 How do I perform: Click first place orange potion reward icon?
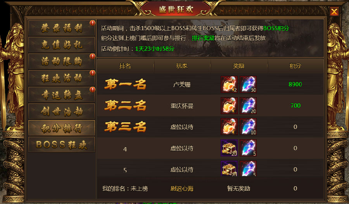pos(229,84)
